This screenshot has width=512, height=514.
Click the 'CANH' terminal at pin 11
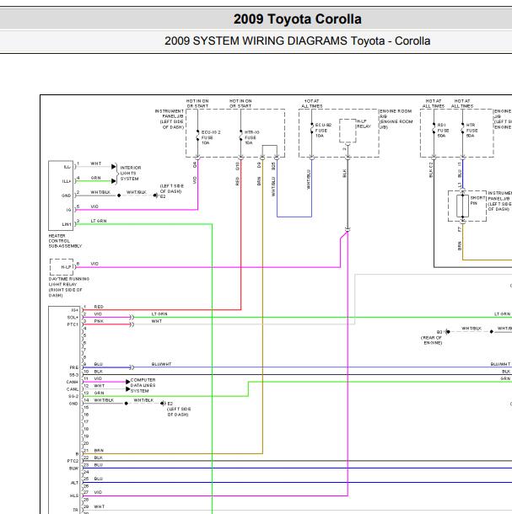73,382
